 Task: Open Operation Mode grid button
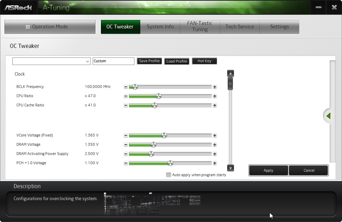(x=50, y=27)
